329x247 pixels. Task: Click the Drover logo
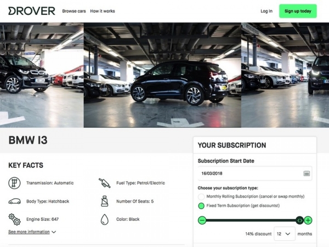32,11
